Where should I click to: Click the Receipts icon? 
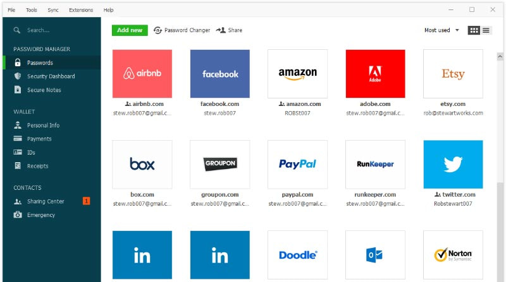point(18,166)
